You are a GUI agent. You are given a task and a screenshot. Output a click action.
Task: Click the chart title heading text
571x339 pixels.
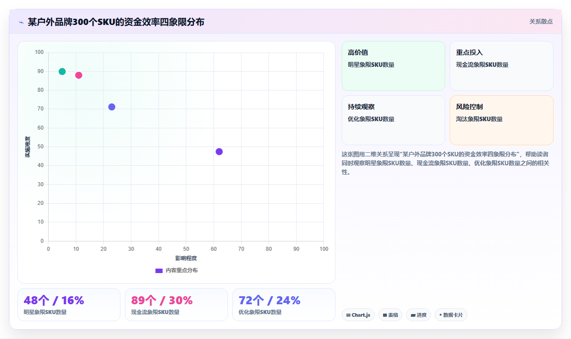pos(116,22)
